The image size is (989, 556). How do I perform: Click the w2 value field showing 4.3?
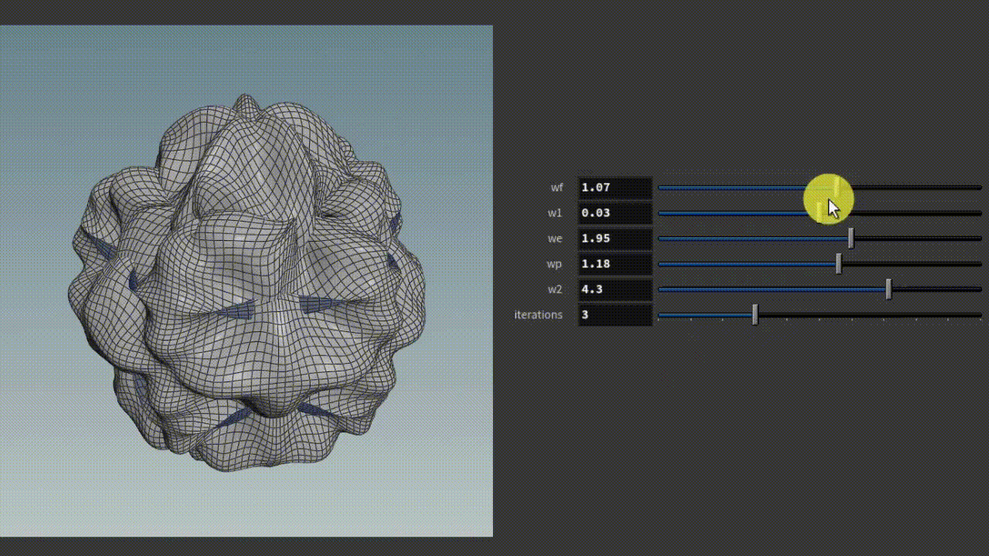(x=615, y=290)
